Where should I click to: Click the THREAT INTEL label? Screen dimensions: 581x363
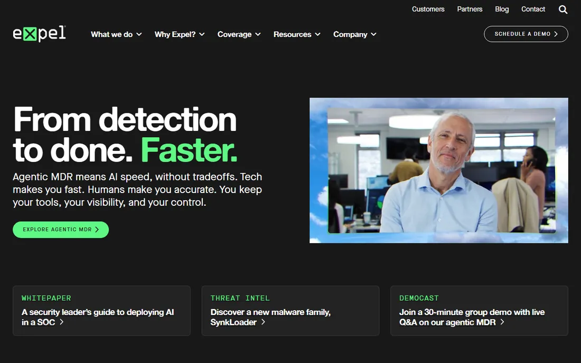(240, 298)
